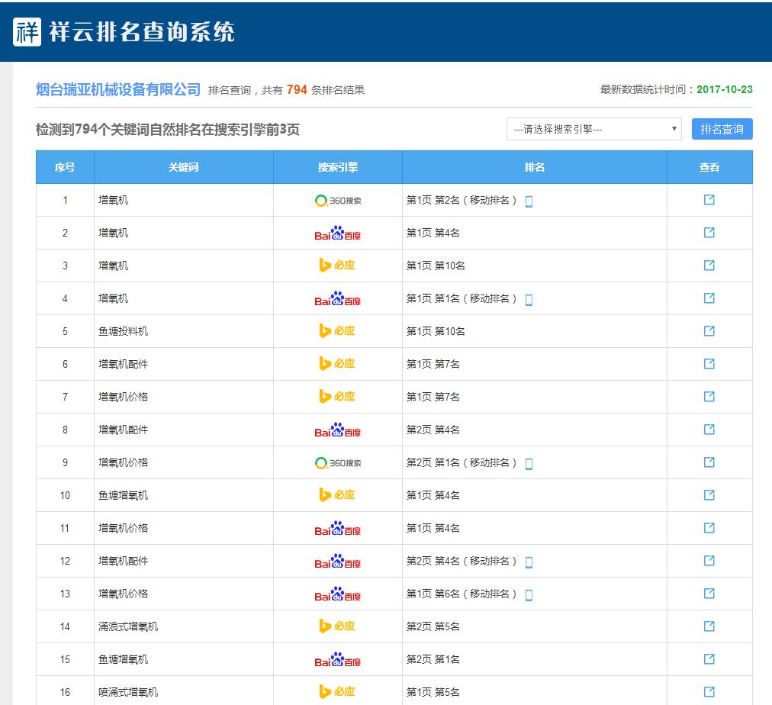Open view icon for row 13 增氧机价格
The image size is (772, 705).
tap(709, 594)
